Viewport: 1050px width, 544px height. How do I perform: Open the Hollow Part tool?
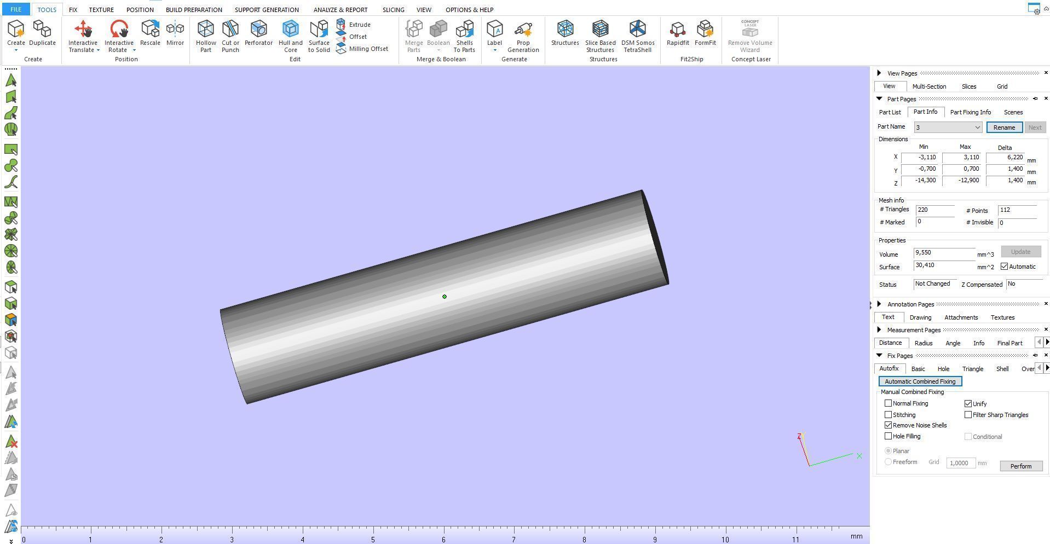[206, 36]
